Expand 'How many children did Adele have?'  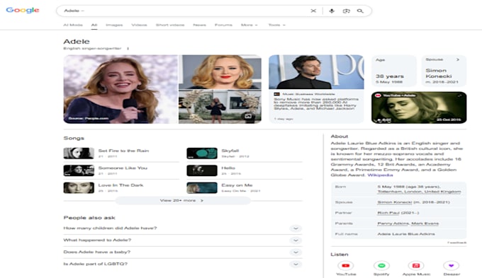(x=183, y=228)
